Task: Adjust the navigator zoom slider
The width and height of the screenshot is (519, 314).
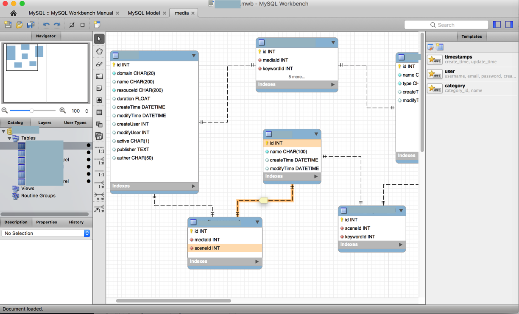Action: tap(32, 111)
